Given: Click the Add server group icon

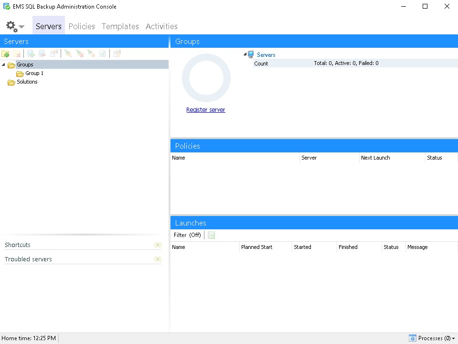Looking at the screenshot, I should [6, 54].
